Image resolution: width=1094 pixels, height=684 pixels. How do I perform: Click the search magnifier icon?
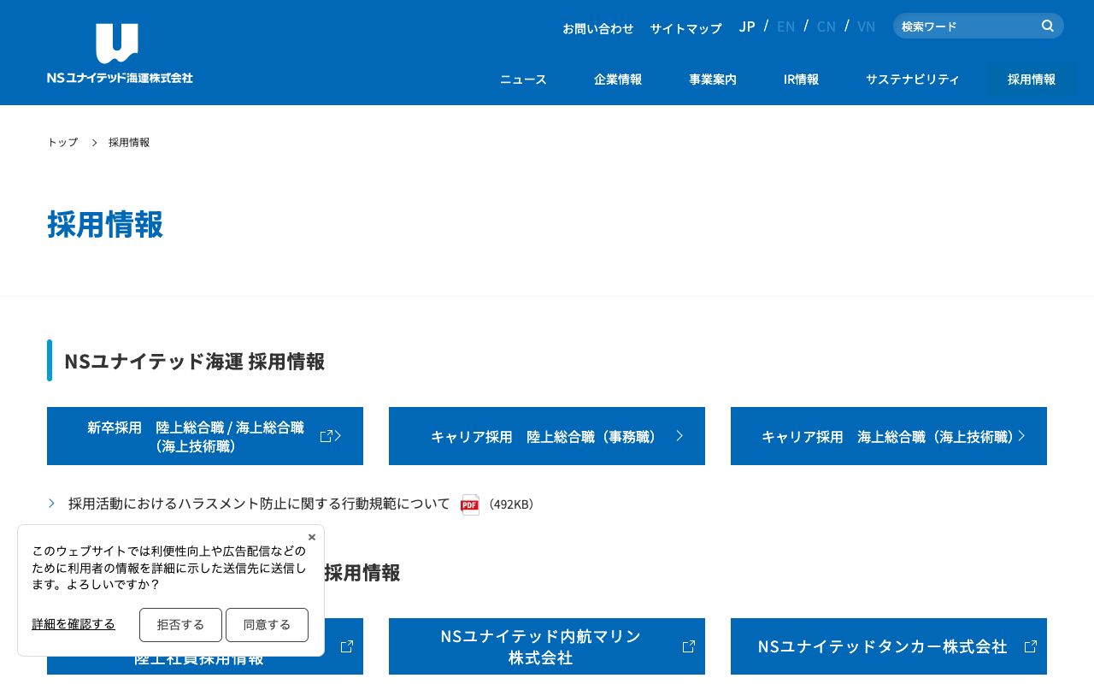[x=1048, y=26]
